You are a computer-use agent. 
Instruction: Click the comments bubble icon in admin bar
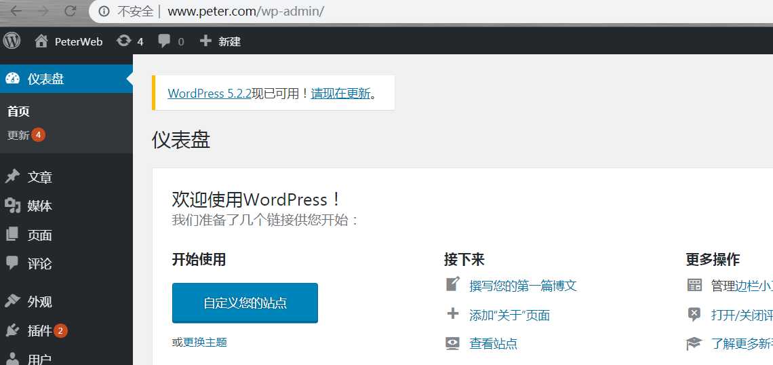[x=163, y=41]
